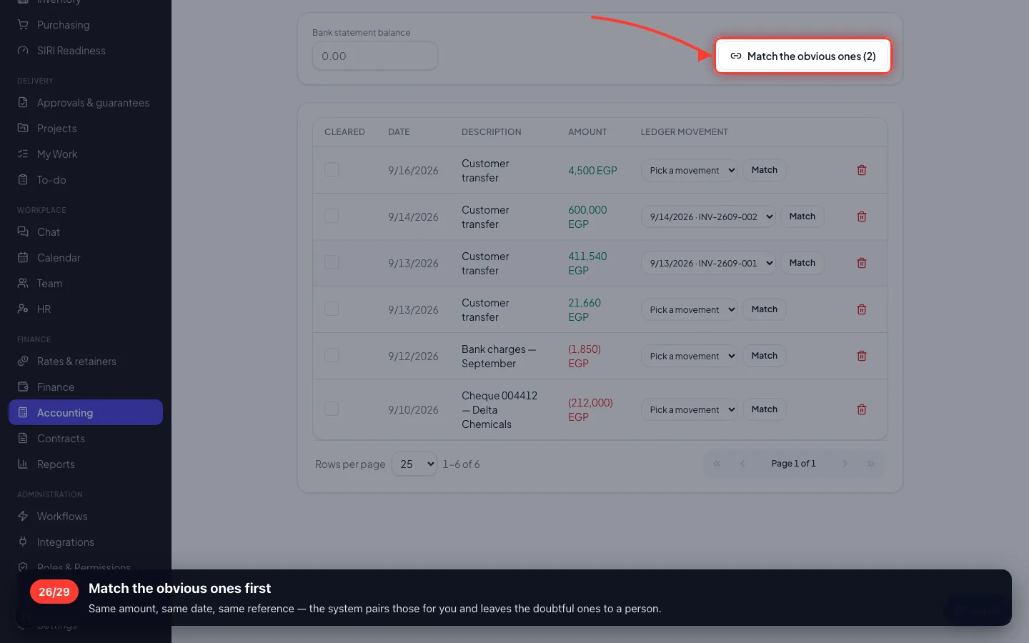Open SIRI Readiness in the sidebar
Image resolution: width=1029 pixels, height=643 pixels.
pos(86,51)
